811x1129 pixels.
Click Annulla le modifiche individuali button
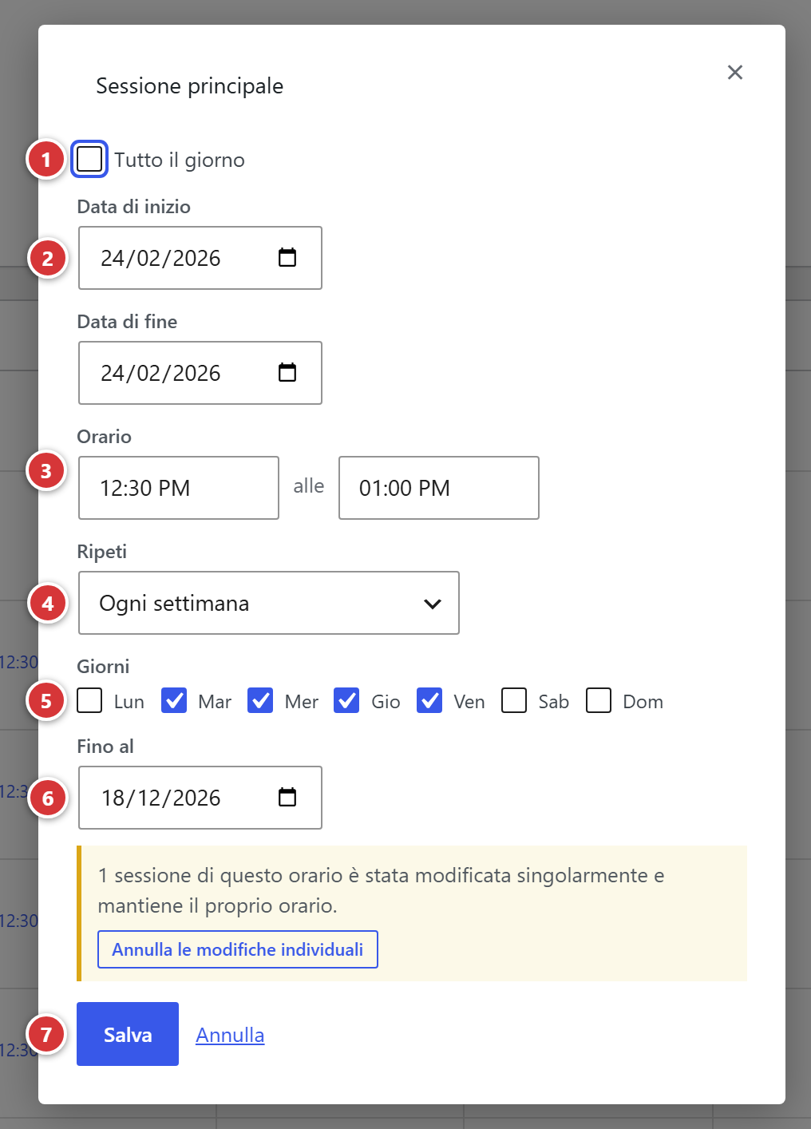238,949
